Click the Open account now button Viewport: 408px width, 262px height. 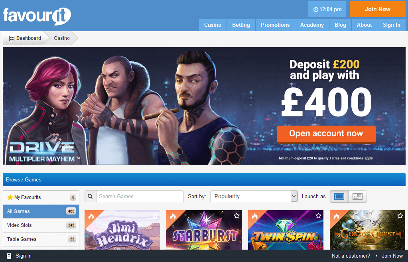pos(326,134)
